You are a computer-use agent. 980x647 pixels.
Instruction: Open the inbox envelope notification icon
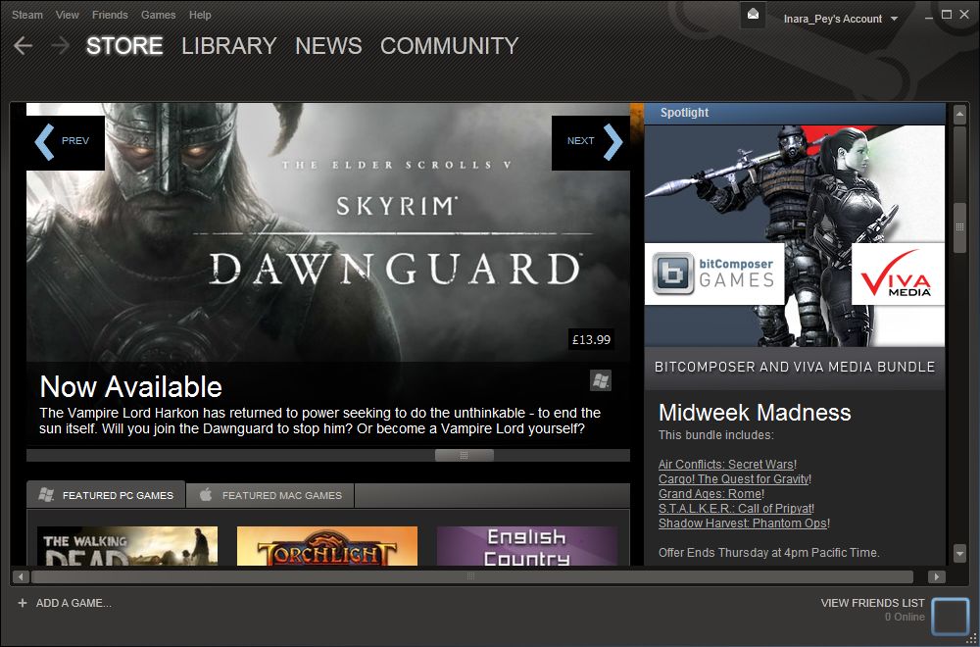[x=753, y=16]
